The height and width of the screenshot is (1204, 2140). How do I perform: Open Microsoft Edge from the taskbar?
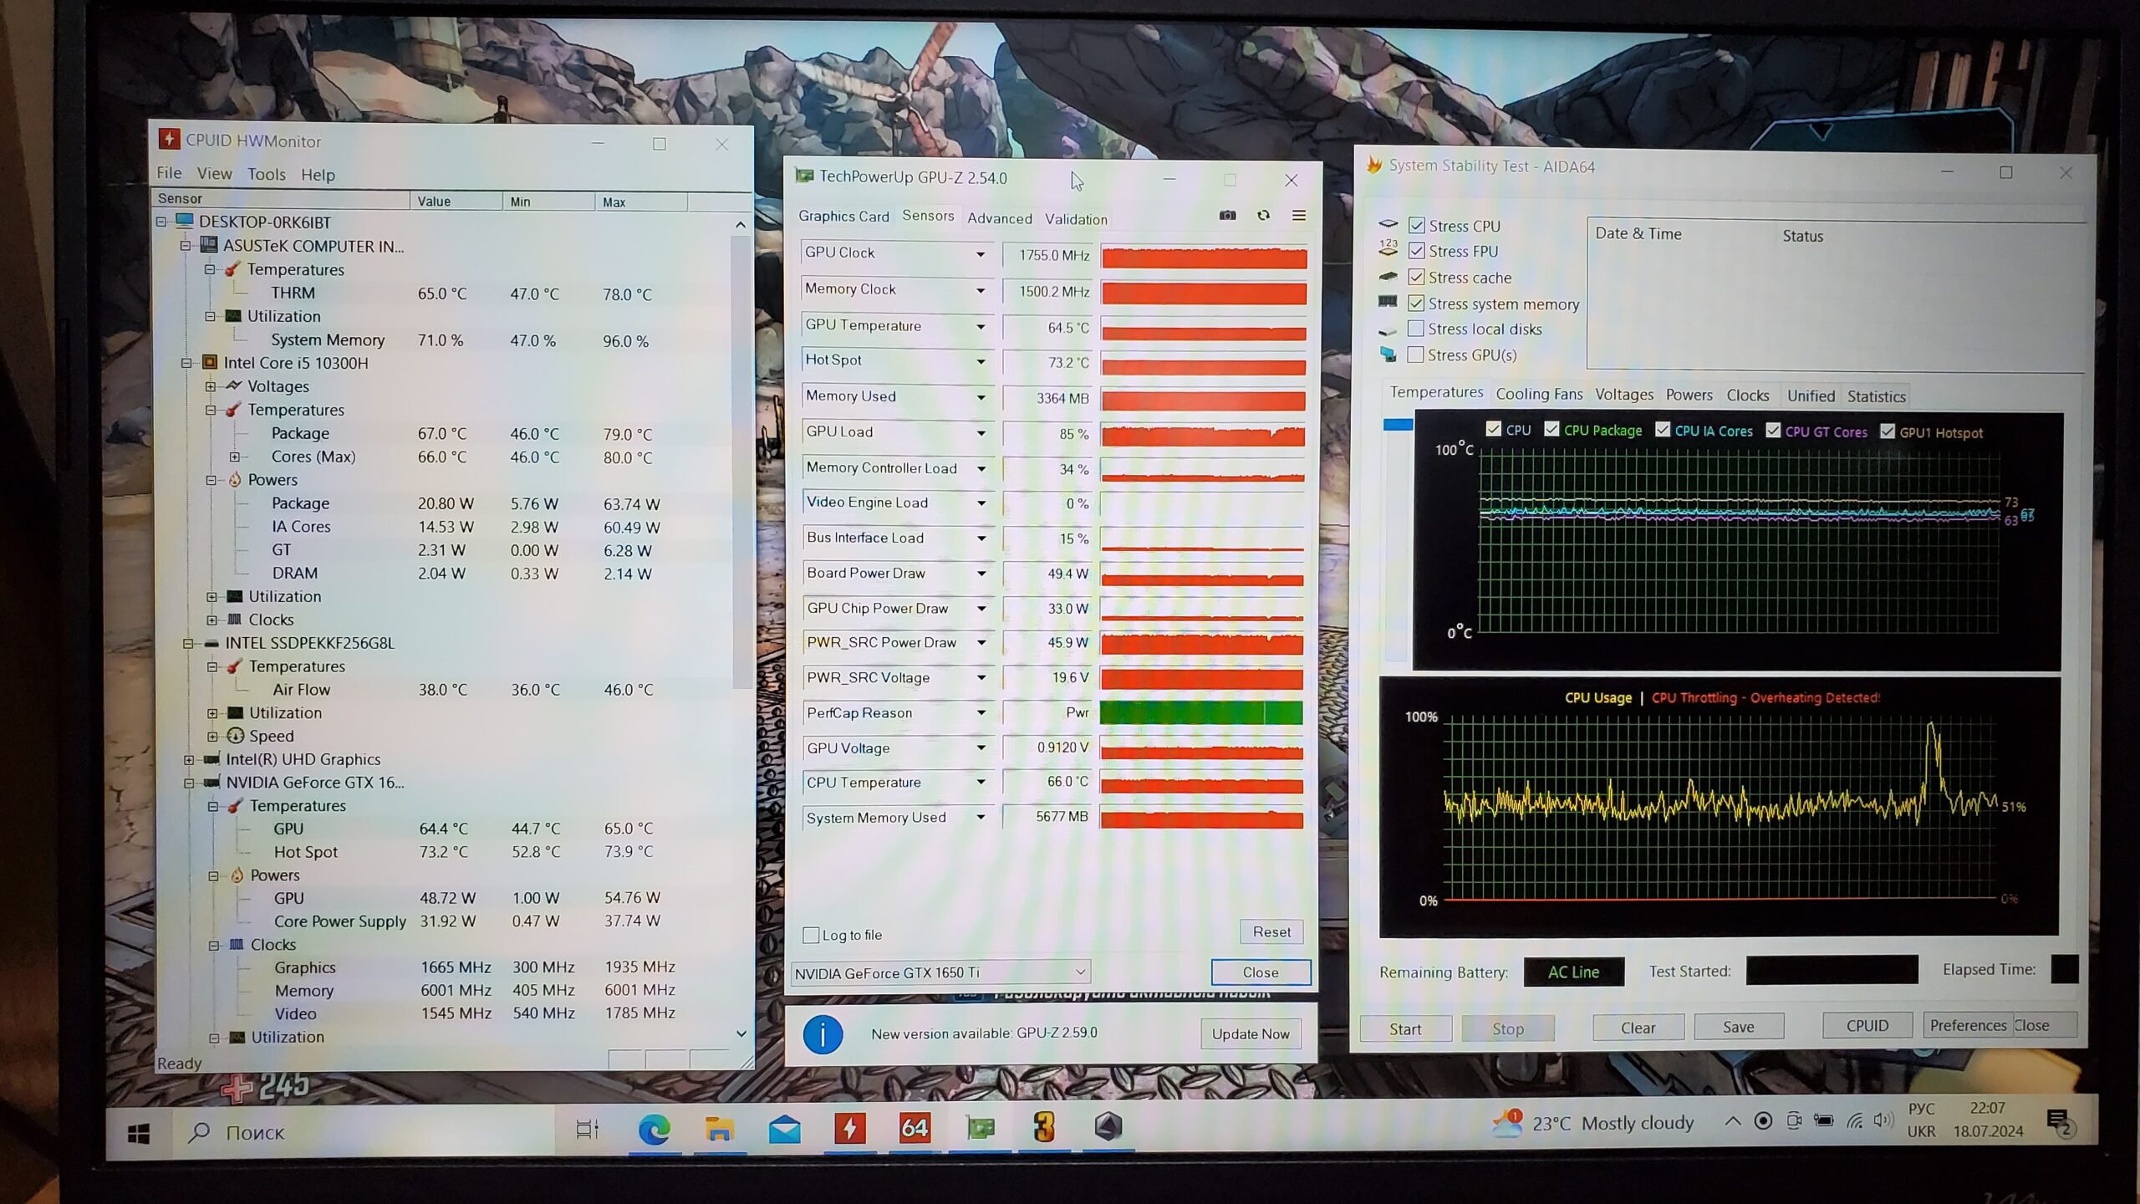(x=654, y=1130)
